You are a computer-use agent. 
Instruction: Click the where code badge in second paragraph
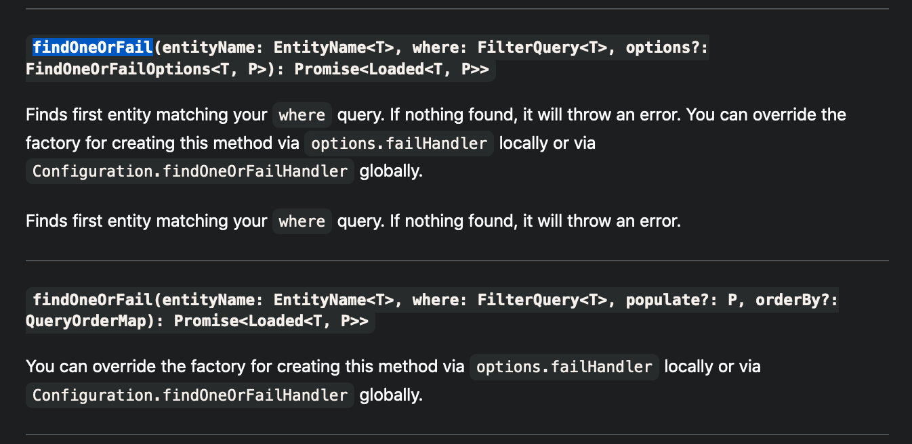pos(302,221)
